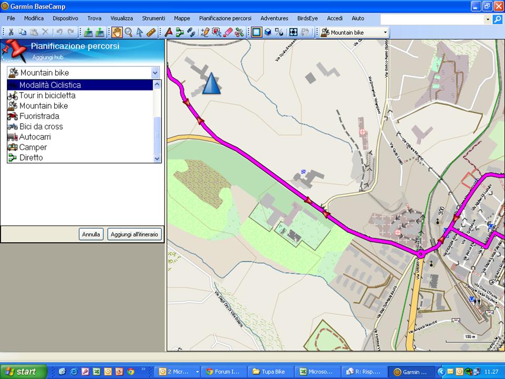Click the Delete X toolbar icon
Image resolution: width=505 pixels, height=379 pixels.
(x=45, y=32)
